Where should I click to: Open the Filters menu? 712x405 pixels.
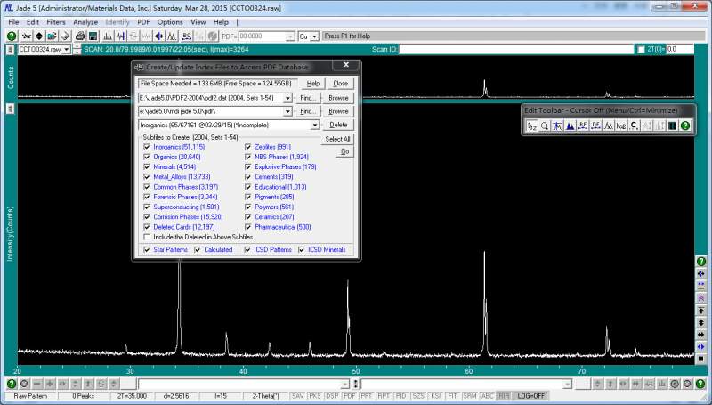click(55, 21)
